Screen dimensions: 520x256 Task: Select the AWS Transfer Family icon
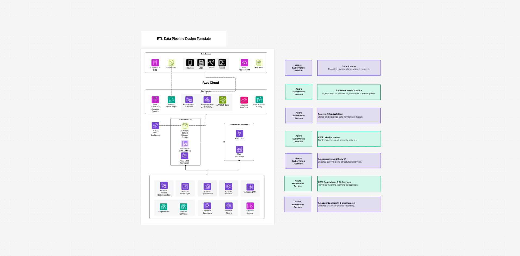click(259, 99)
